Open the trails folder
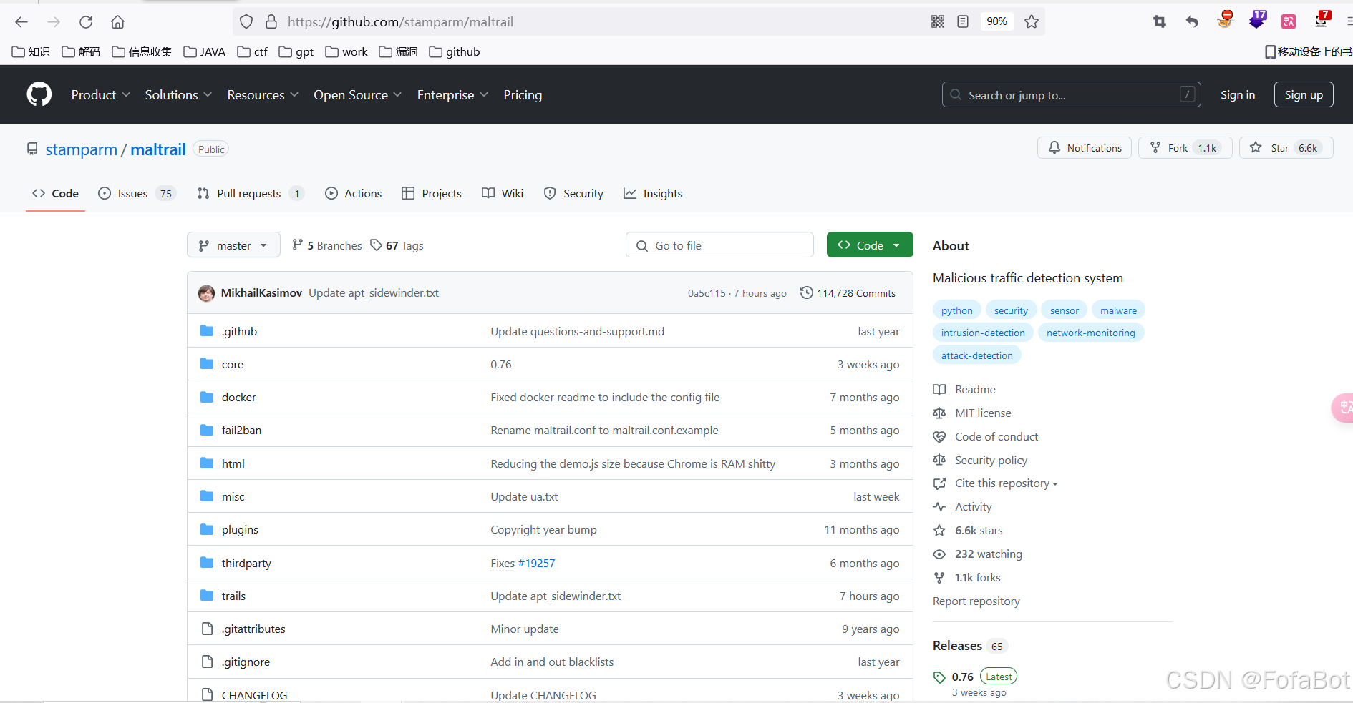This screenshot has height=703, width=1353. (x=233, y=596)
